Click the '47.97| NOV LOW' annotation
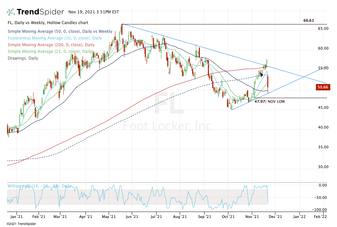Image resolution: width=337 pixels, height=227 pixels. pos(270,101)
